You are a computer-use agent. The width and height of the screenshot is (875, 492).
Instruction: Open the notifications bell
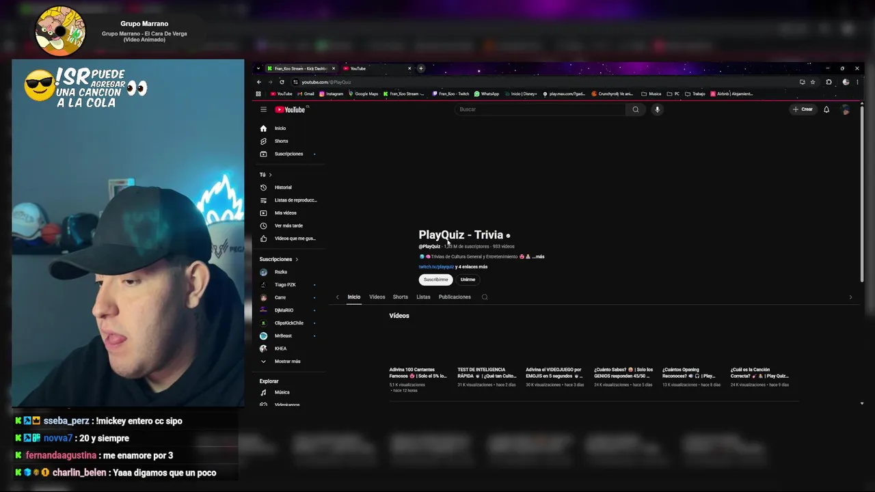pyautogui.click(x=826, y=109)
